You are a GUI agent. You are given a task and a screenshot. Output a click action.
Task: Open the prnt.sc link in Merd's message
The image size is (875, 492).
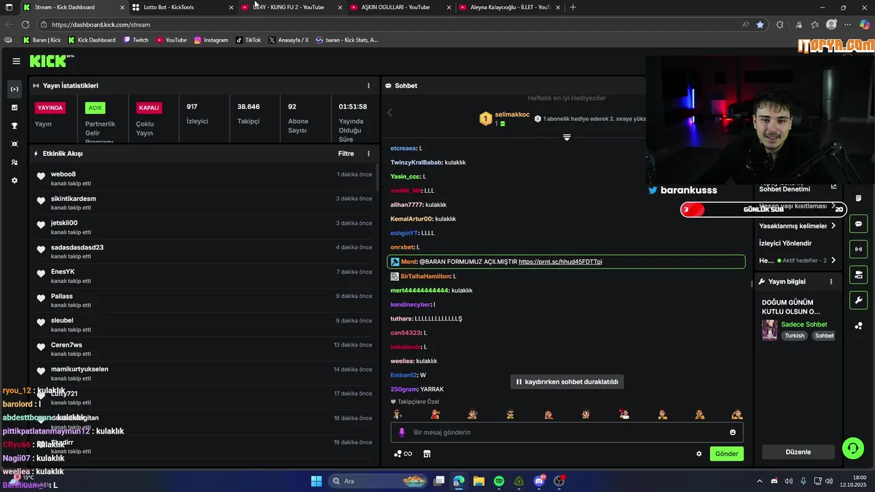click(x=560, y=262)
